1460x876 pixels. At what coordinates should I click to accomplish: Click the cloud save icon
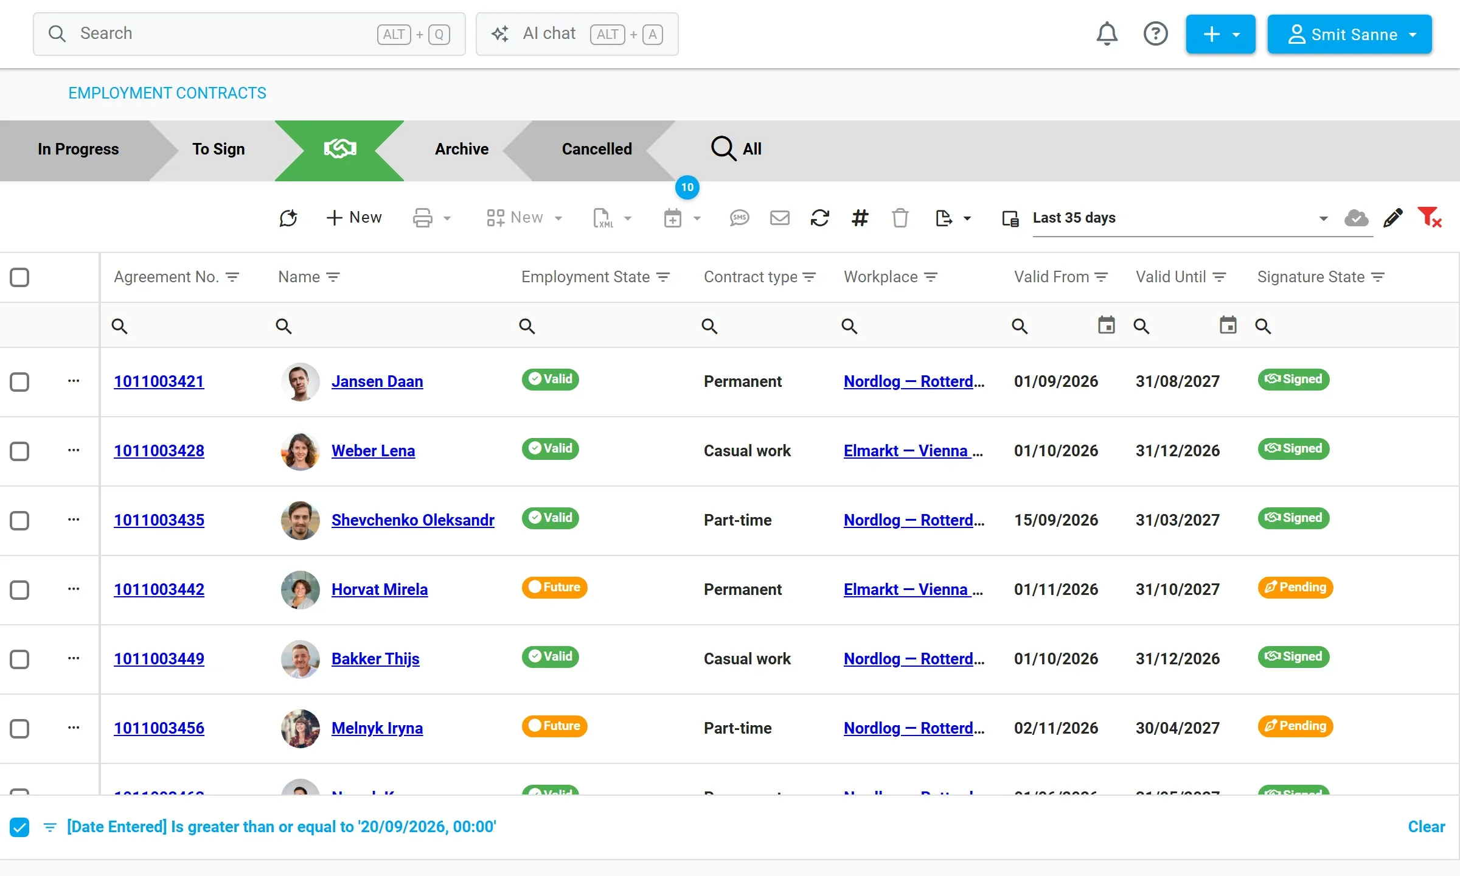coord(1356,218)
